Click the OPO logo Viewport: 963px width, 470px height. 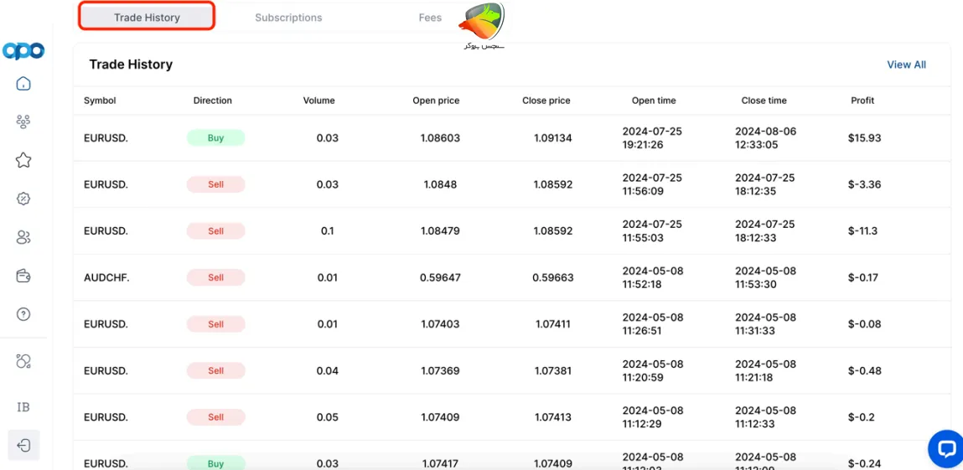coord(23,51)
